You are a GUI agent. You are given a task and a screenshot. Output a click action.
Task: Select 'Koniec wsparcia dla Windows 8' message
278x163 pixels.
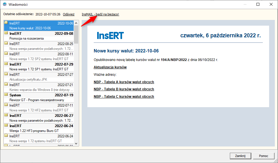tap(39, 87)
